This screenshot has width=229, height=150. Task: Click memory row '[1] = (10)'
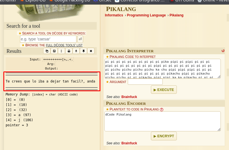coord(16,105)
